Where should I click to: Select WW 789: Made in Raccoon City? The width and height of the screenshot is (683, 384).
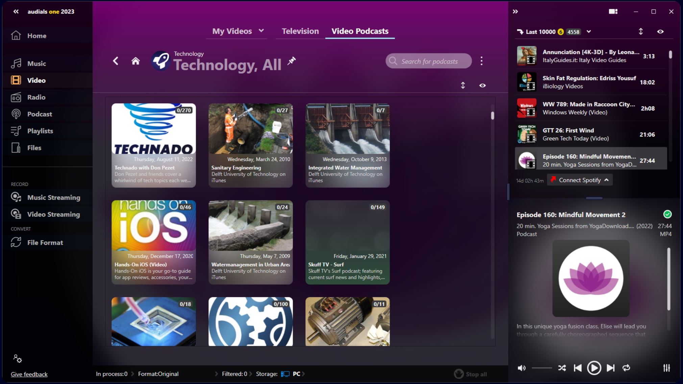click(x=591, y=108)
